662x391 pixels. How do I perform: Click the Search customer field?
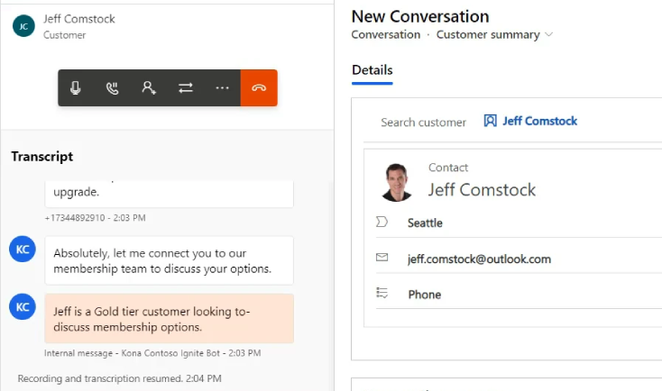coord(424,123)
